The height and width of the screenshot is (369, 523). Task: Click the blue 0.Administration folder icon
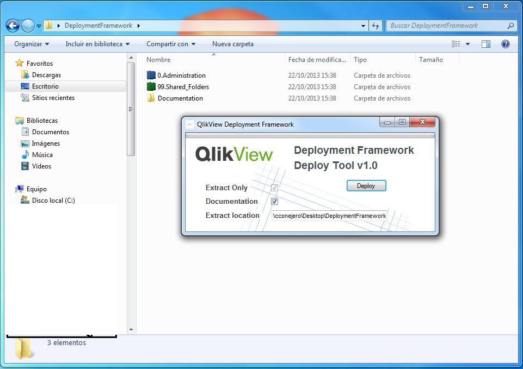[x=151, y=75]
